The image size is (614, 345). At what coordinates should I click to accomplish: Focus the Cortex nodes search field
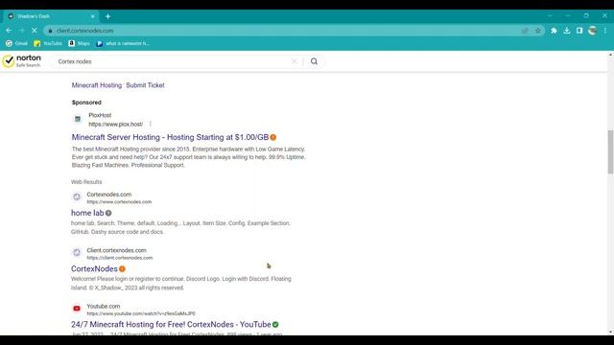point(173,61)
